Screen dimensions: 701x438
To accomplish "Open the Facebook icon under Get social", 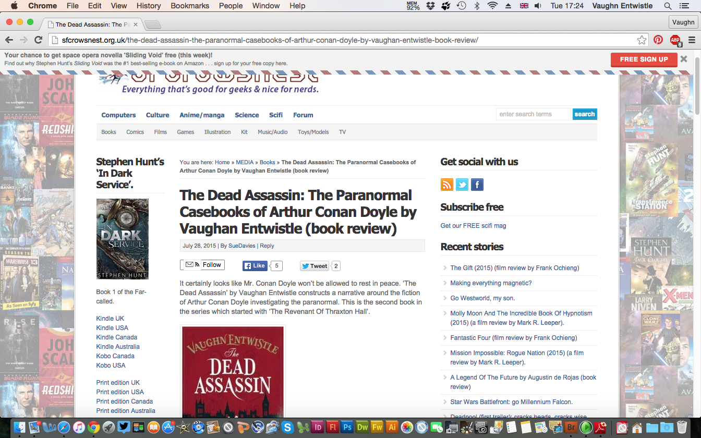I will (x=477, y=185).
